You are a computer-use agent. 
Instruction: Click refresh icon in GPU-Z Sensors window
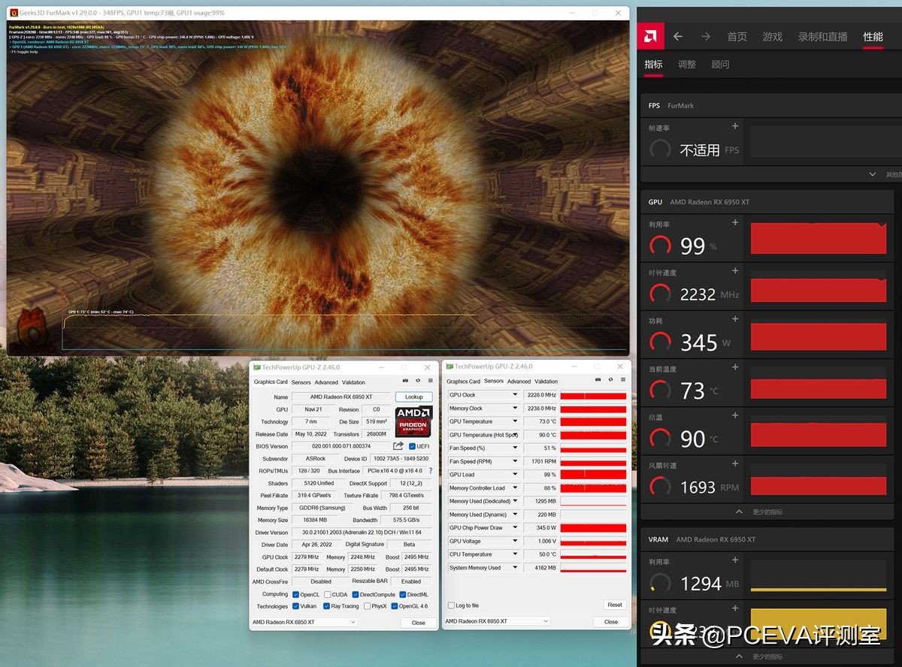(610, 381)
